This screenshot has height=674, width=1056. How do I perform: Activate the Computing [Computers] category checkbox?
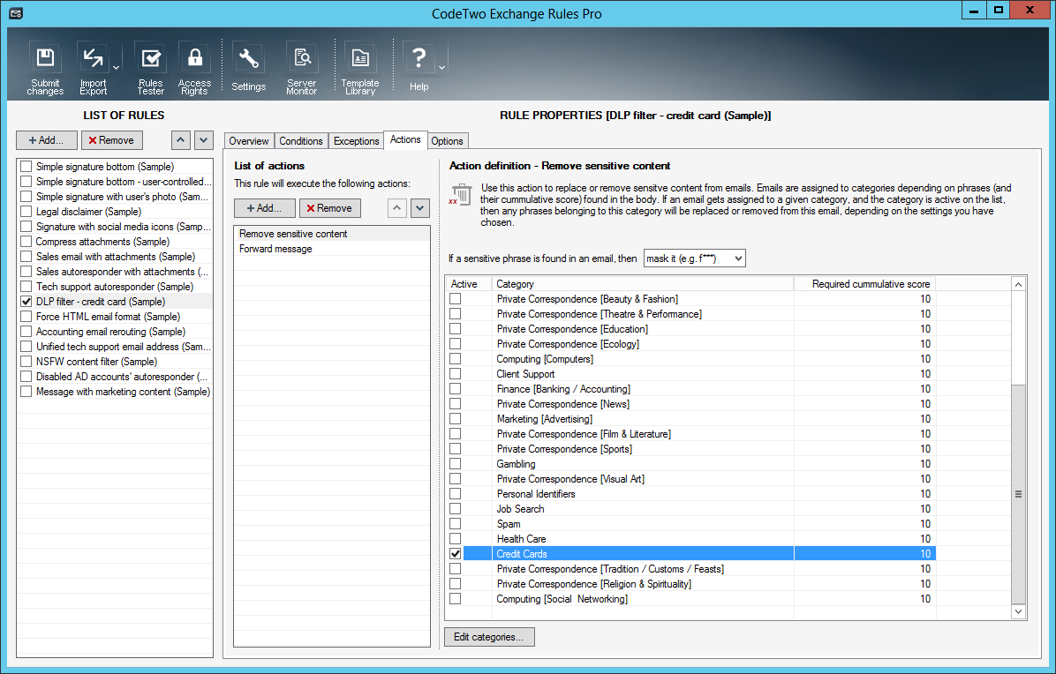pyautogui.click(x=456, y=358)
